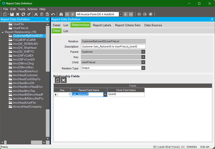The image size is (215, 149).
Task: Select the Relationships List sub-tab
Action: (x=66, y=31)
